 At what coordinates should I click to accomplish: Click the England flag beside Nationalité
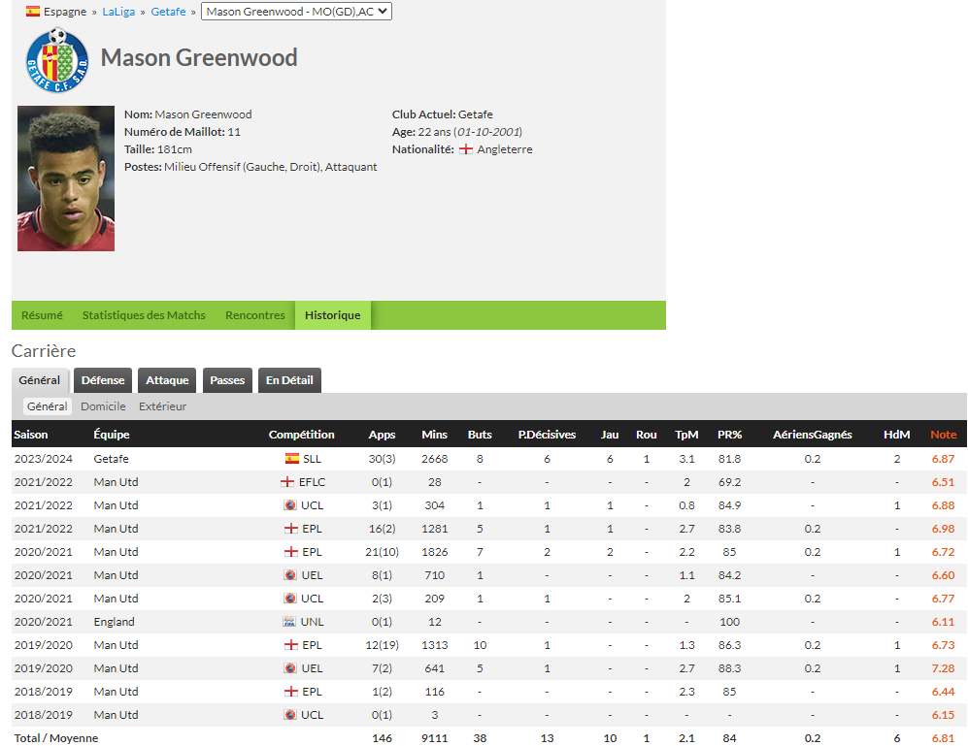pyautogui.click(x=466, y=149)
